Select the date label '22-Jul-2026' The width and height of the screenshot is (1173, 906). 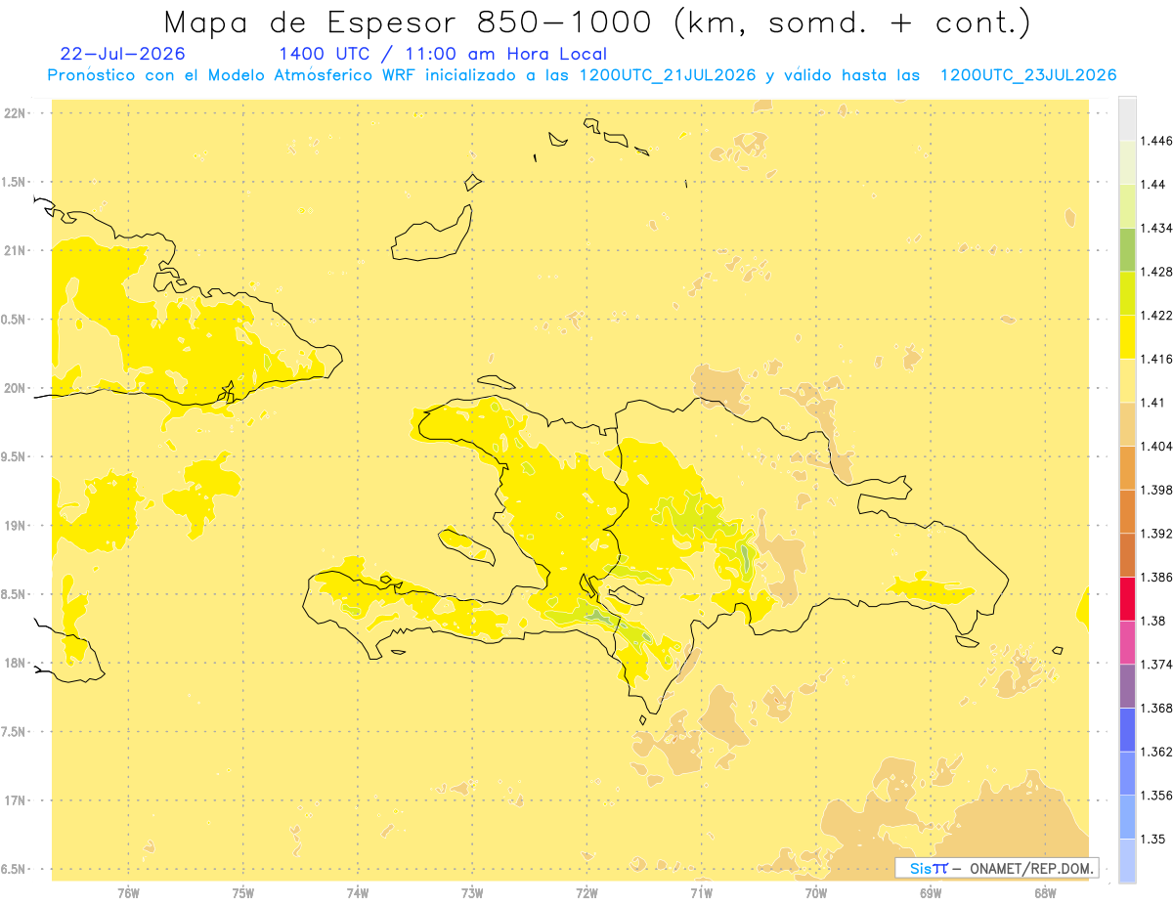(x=122, y=54)
